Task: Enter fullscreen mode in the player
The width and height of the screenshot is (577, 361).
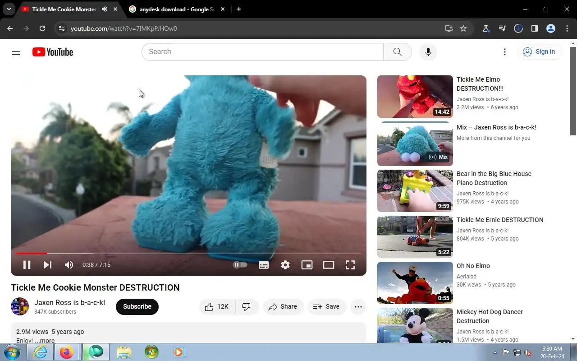Action: tap(350, 265)
